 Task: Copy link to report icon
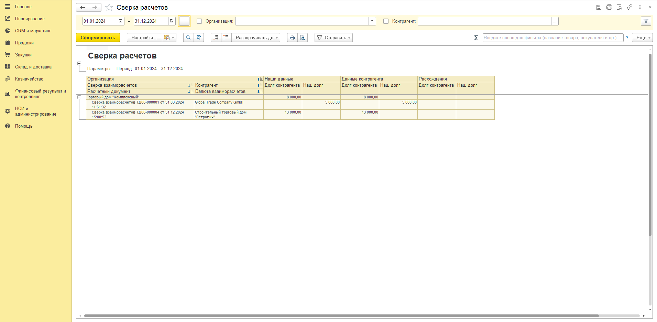tap(629, 7)
